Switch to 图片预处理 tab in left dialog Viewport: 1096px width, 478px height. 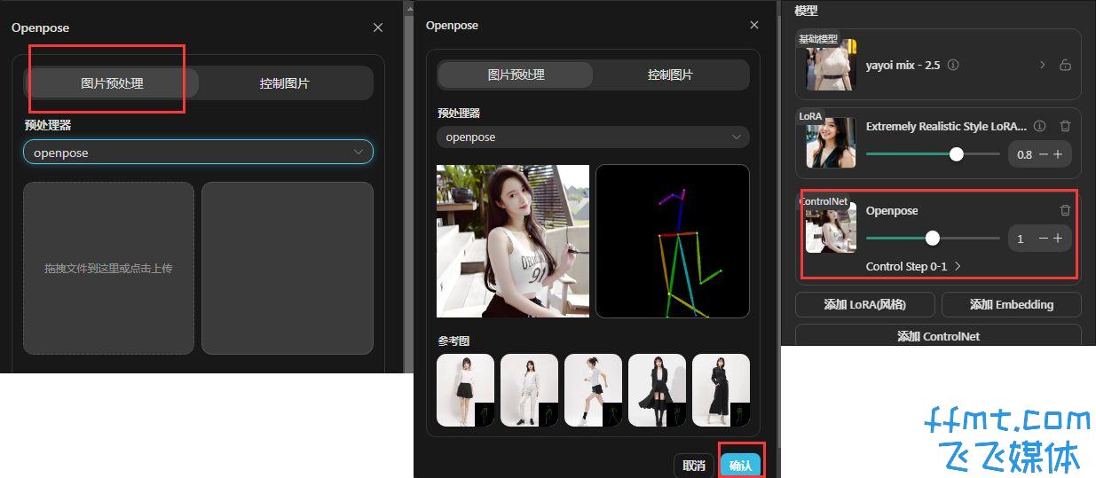[x=112, y=83]
